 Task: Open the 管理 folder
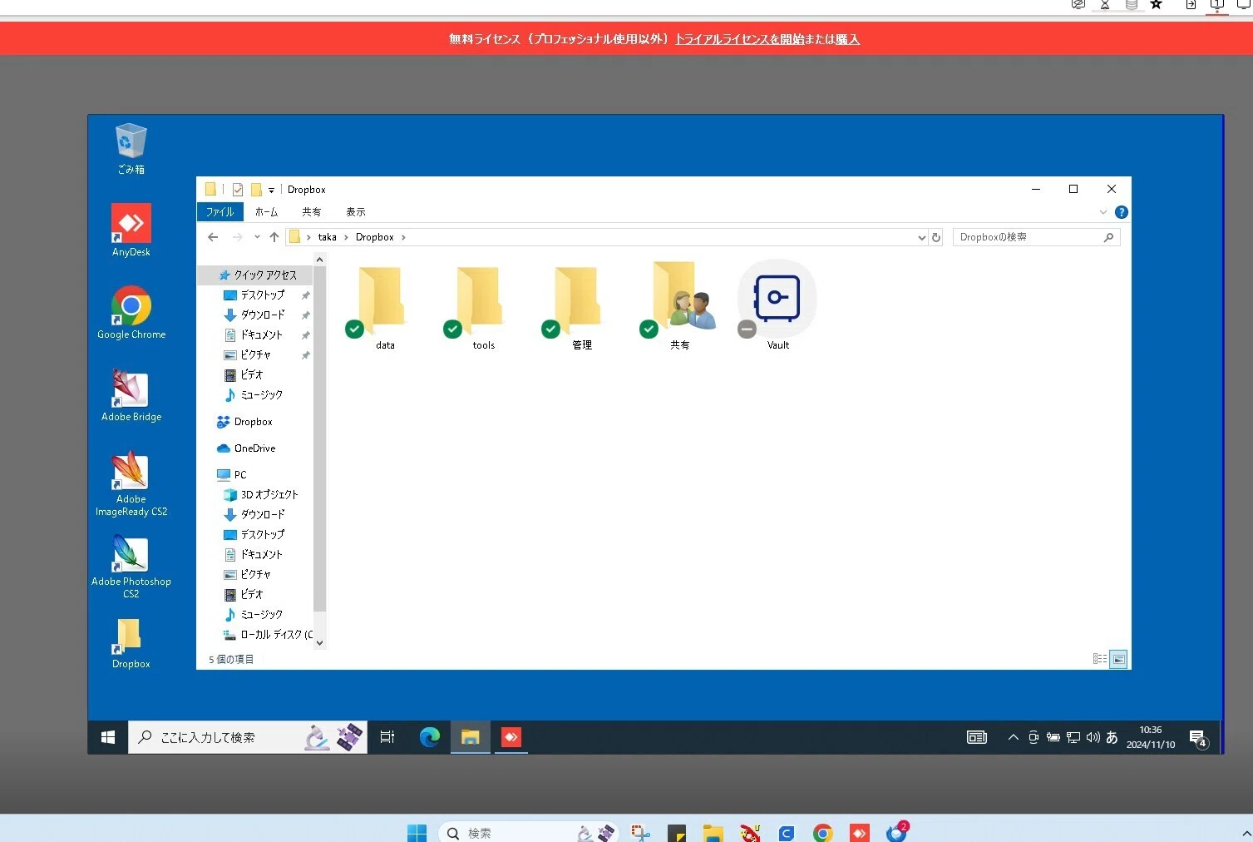[x=577, y=305]
